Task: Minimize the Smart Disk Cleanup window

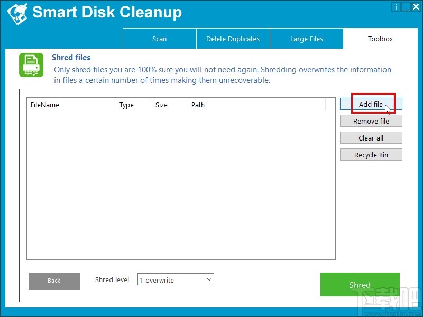Action: pos(406,7)
